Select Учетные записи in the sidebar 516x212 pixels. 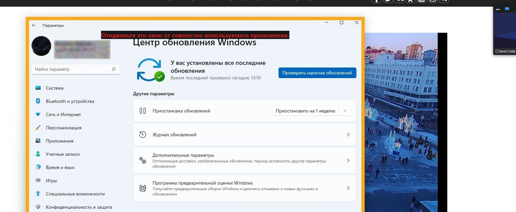63,154
